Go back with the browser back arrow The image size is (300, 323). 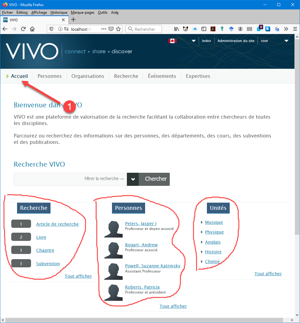click(x=5, y=29)
